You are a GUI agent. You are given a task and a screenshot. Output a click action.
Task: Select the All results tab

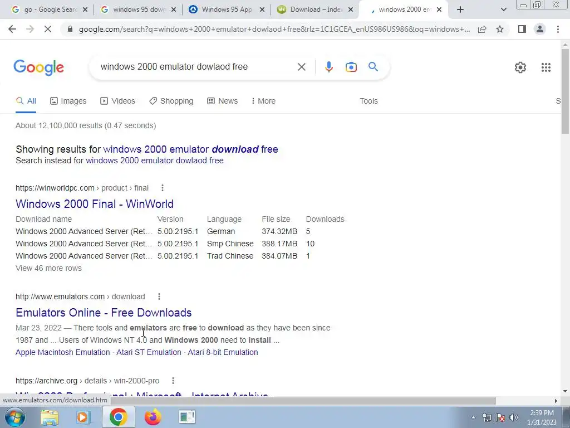[26, 101]
